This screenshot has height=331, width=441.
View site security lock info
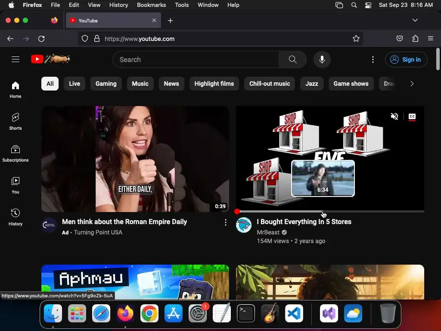[x=97, y=38]
